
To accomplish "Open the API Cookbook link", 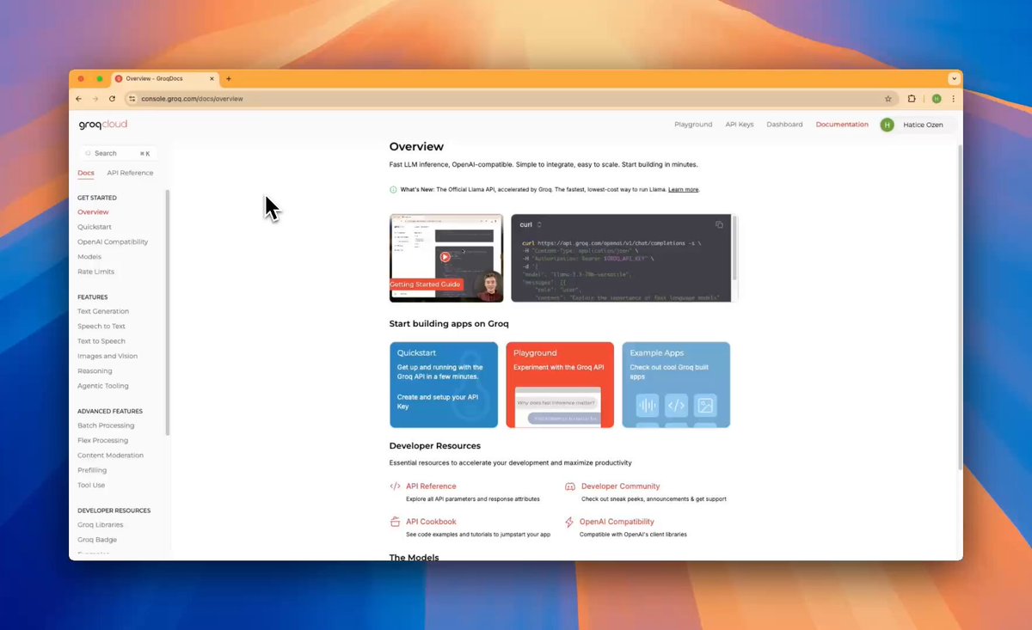I will [x=431, y=522].
